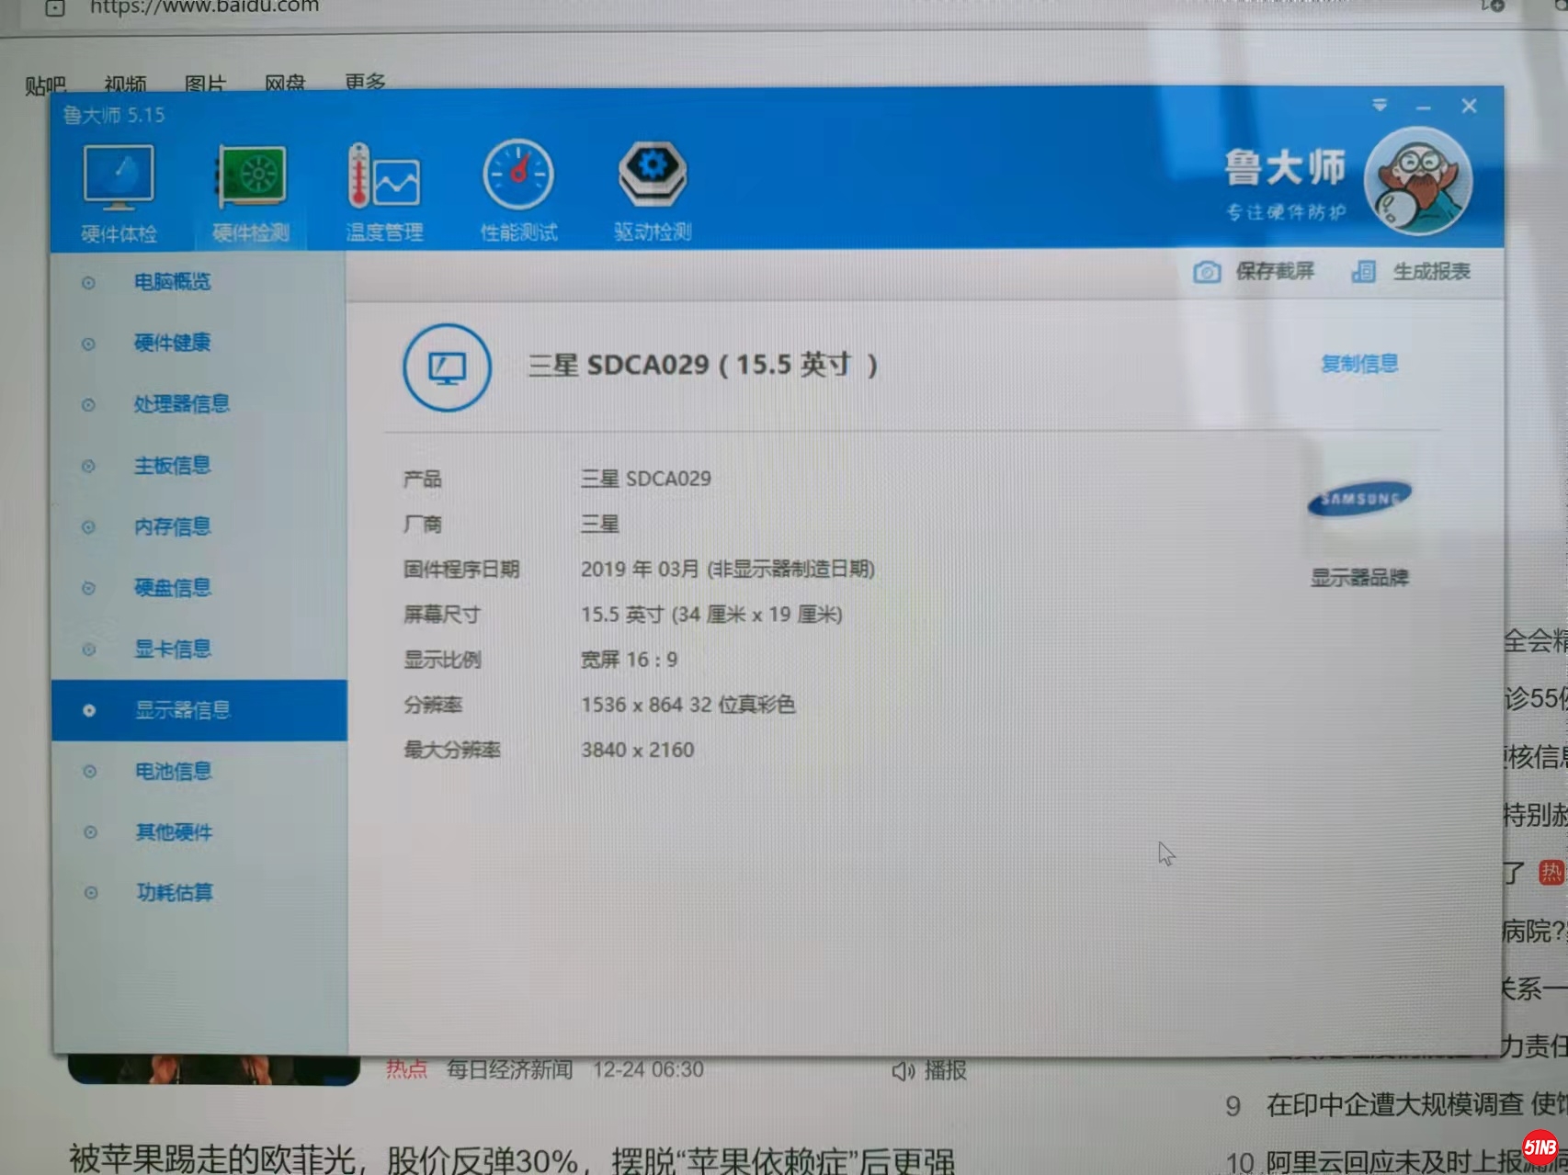Select 处理器信息 in the sidebar
1568x1175 pixels.
[x=181, y=404]
